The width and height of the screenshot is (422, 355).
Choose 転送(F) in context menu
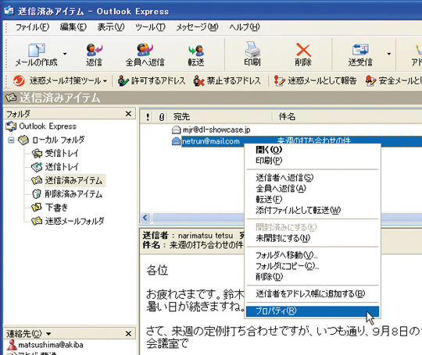click(312, 199)
